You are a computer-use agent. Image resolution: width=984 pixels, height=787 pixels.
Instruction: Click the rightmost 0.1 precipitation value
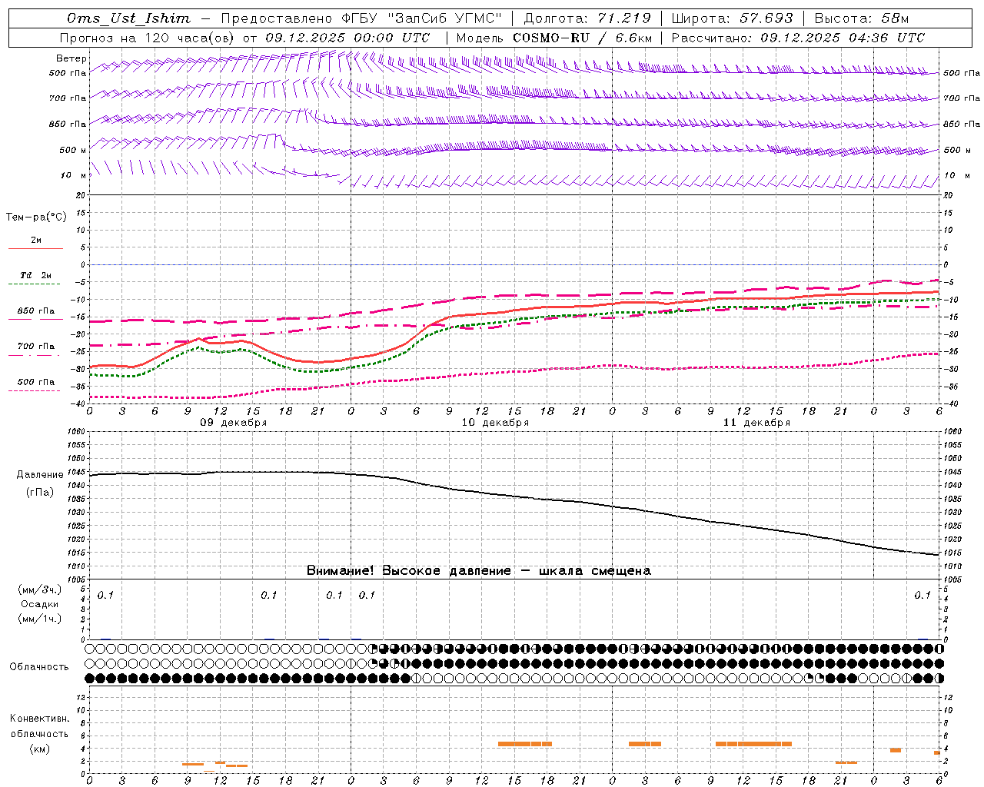(922, 595)
